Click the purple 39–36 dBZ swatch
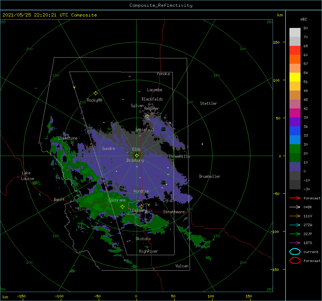 [x=295, y=122]
